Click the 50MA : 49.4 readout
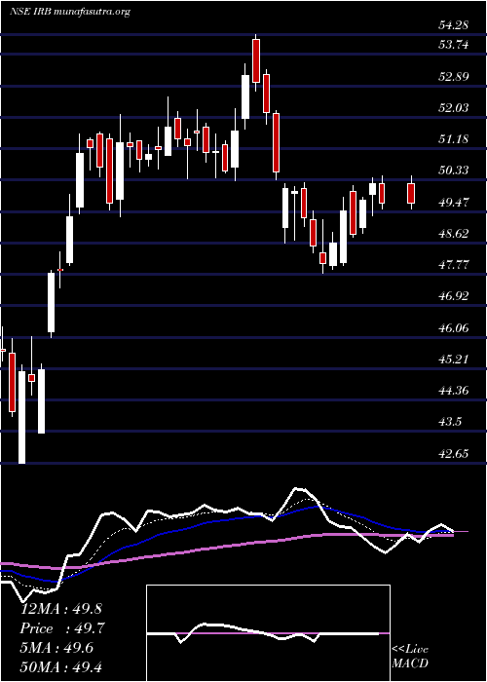 point(61,666)
